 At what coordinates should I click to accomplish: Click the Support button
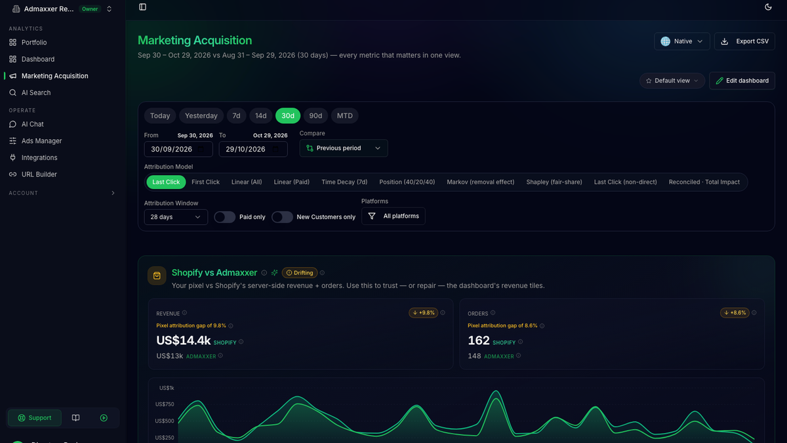pyautogui.click(x=34, y=418)
